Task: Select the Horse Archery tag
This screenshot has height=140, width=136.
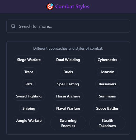Action: 68,96
